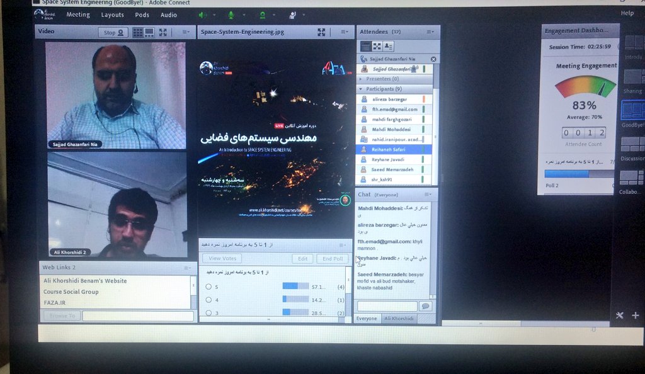Toggle the green microphone icon

(x=231, y=15)
